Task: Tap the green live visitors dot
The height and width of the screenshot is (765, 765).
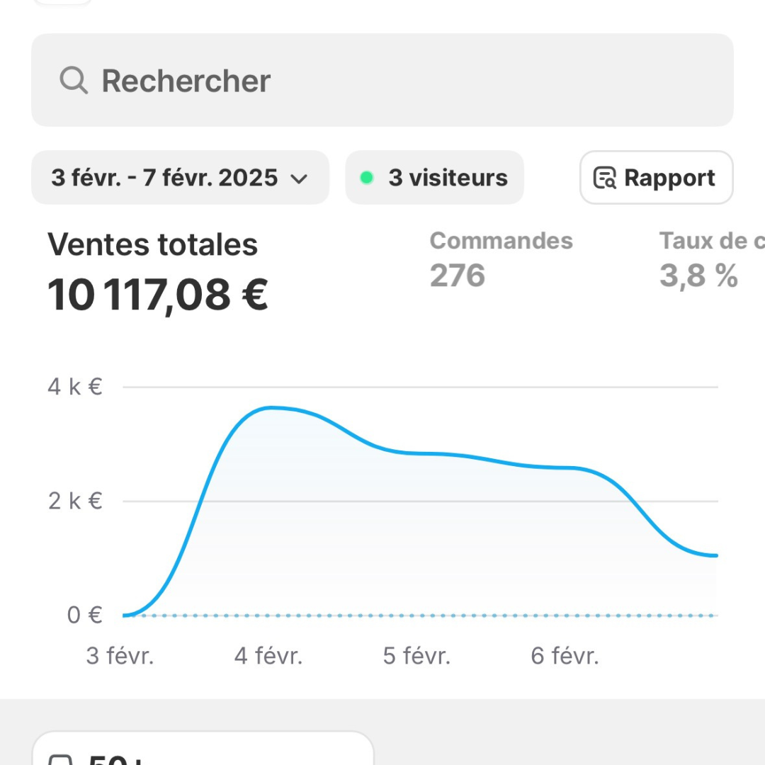Action: 366,178
